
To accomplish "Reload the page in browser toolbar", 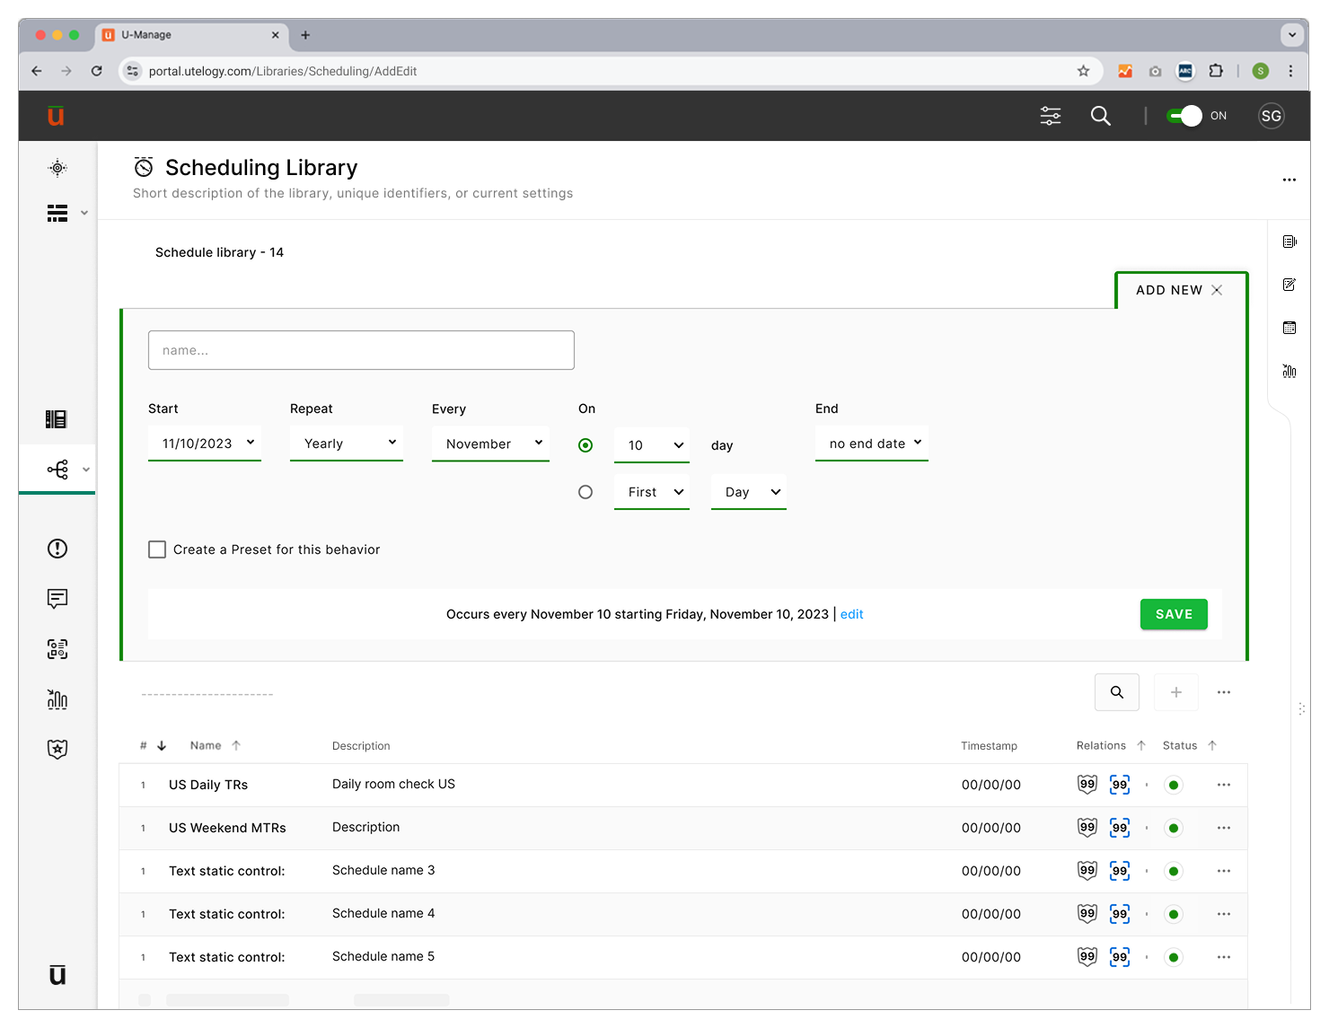I will 96,71.
